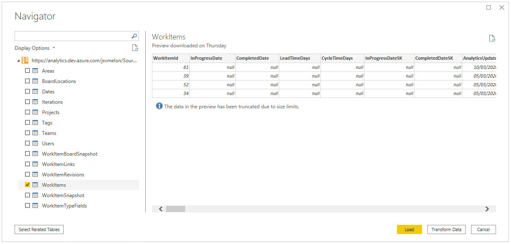Click the refresh icon beside Display Options
The image size is (511, 244).
click(x=135, y=48)
